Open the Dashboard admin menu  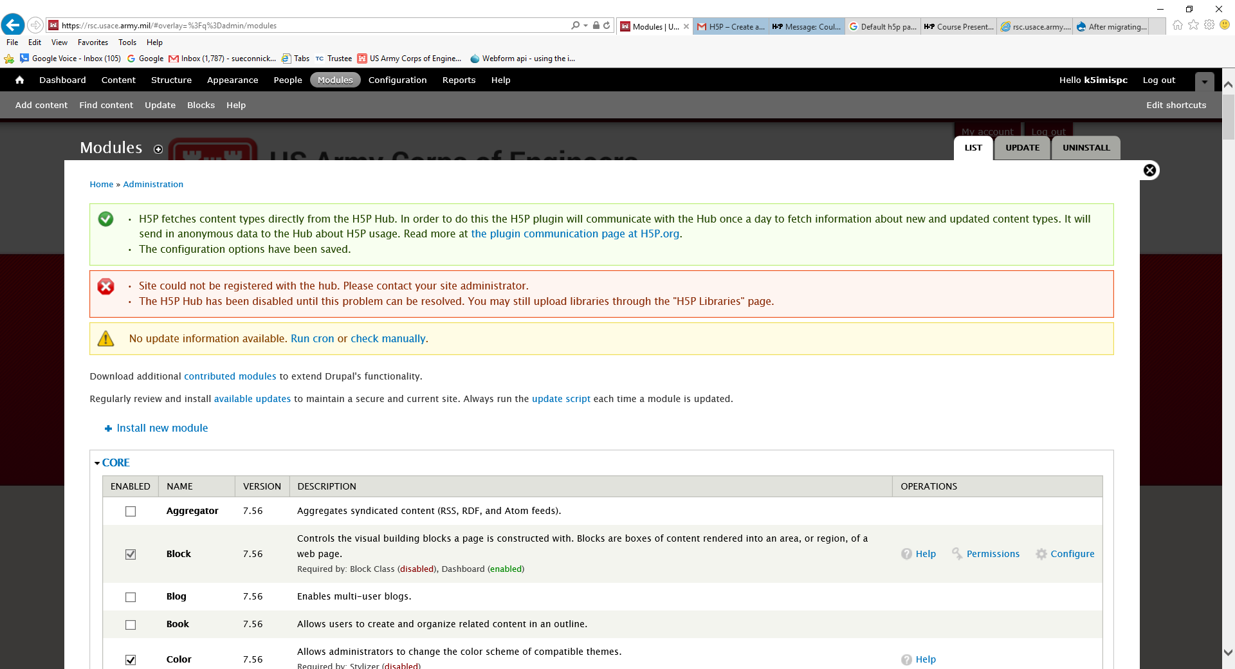pyautogui.click(x=62, y=80)
